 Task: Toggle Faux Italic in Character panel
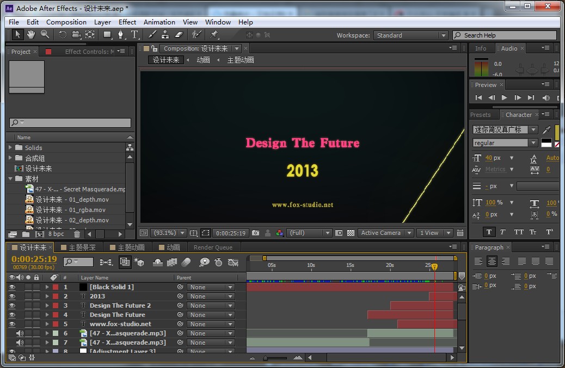pyautogui.click(x=502, y=232)
